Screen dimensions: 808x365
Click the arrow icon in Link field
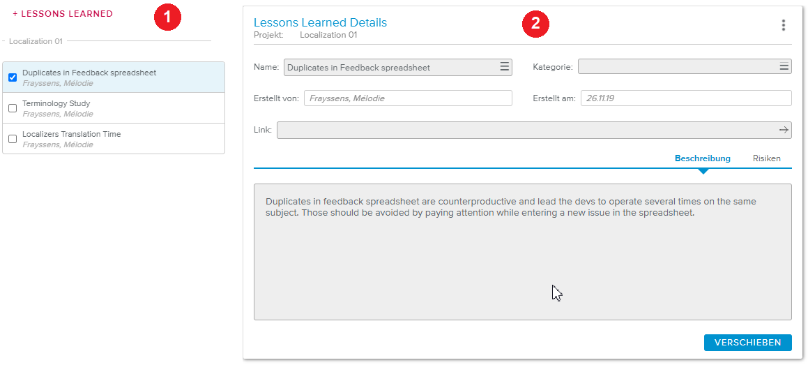click(784, 130)
